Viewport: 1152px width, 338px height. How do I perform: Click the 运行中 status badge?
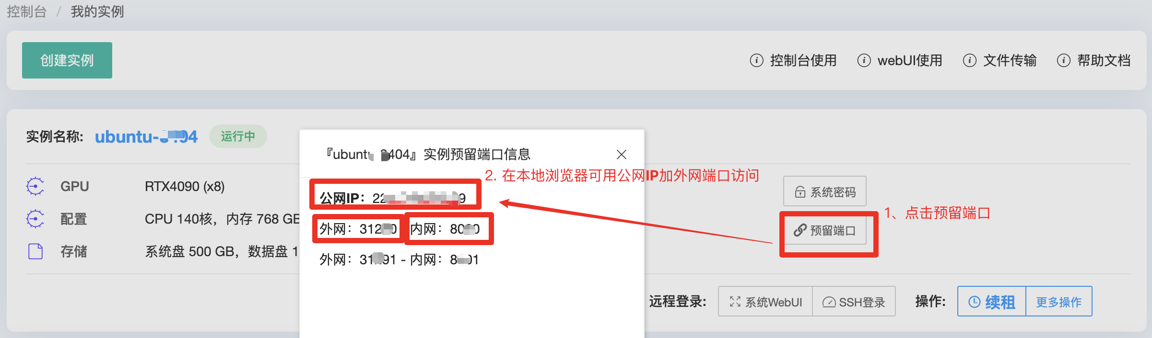(x=238, y=136)
